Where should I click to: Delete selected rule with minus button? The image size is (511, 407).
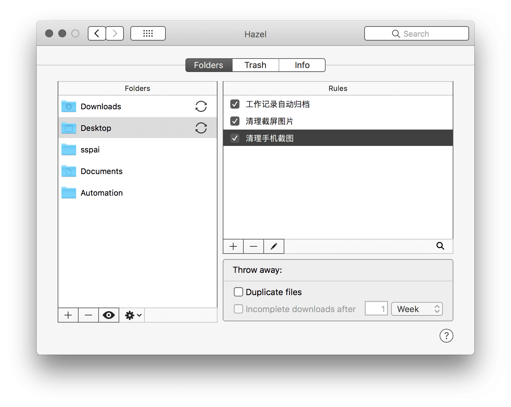point(254,246)
